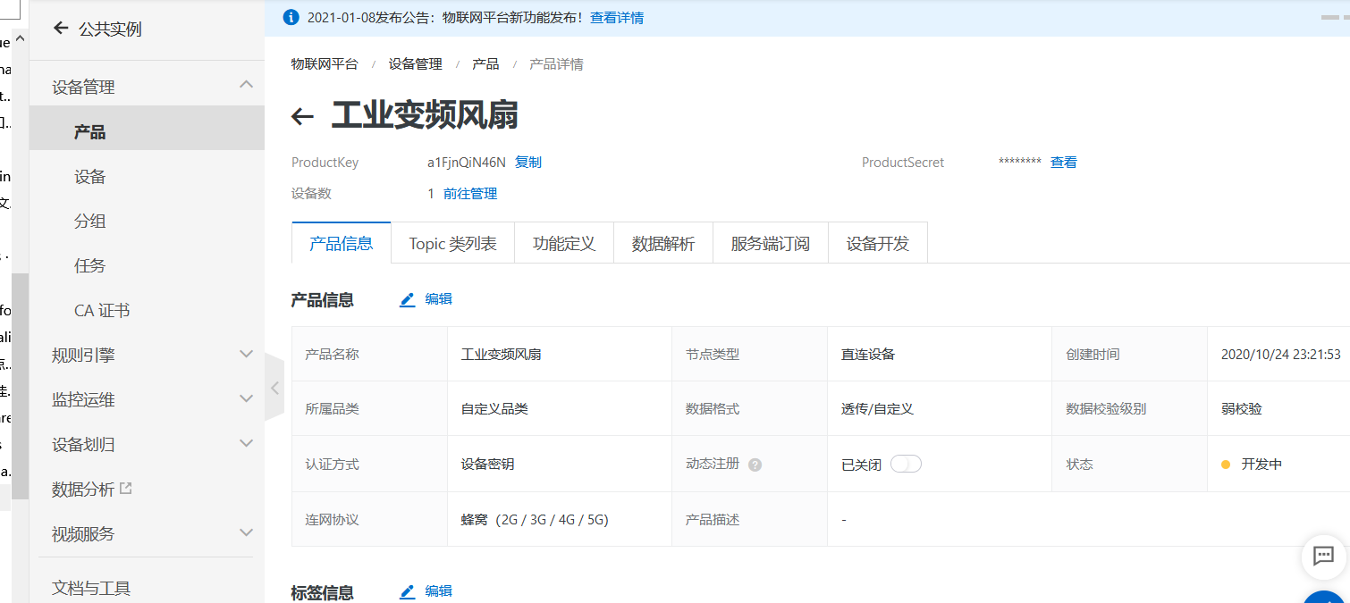
Task: Click the back arrow beside 工业变频风扇 title
Action: pos(300,115)
